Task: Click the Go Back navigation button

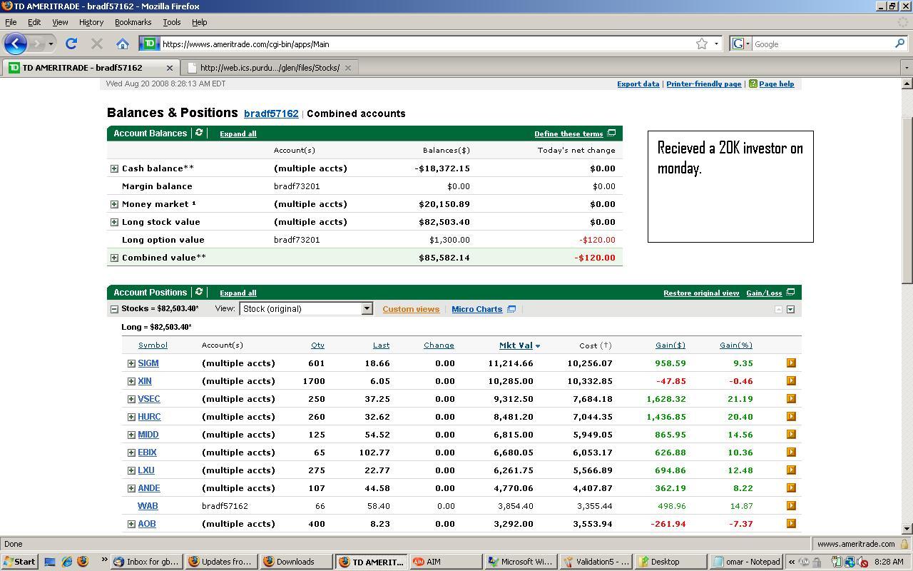Action: coord(16,44)
